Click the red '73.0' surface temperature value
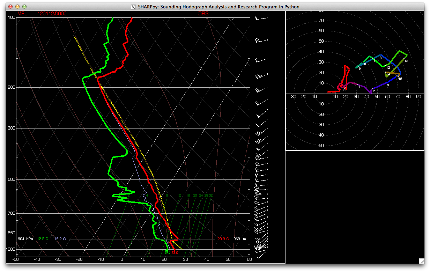Image resolution: width=430 pixels, height=272 pixels. [x=175, y=253]
